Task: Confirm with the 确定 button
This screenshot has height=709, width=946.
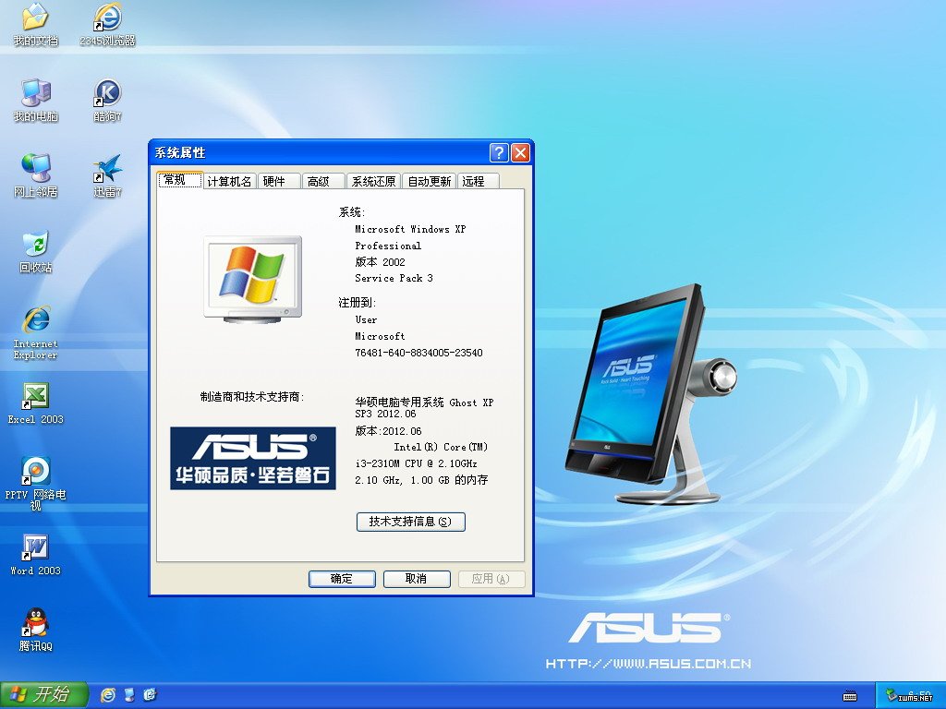Action: 342,579
